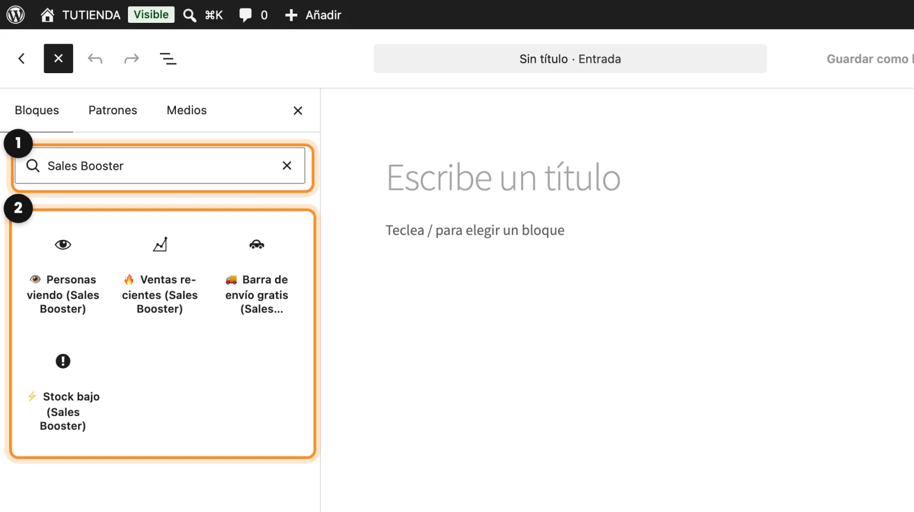Open the Sin título · Entrada command bar

(570, 59)
